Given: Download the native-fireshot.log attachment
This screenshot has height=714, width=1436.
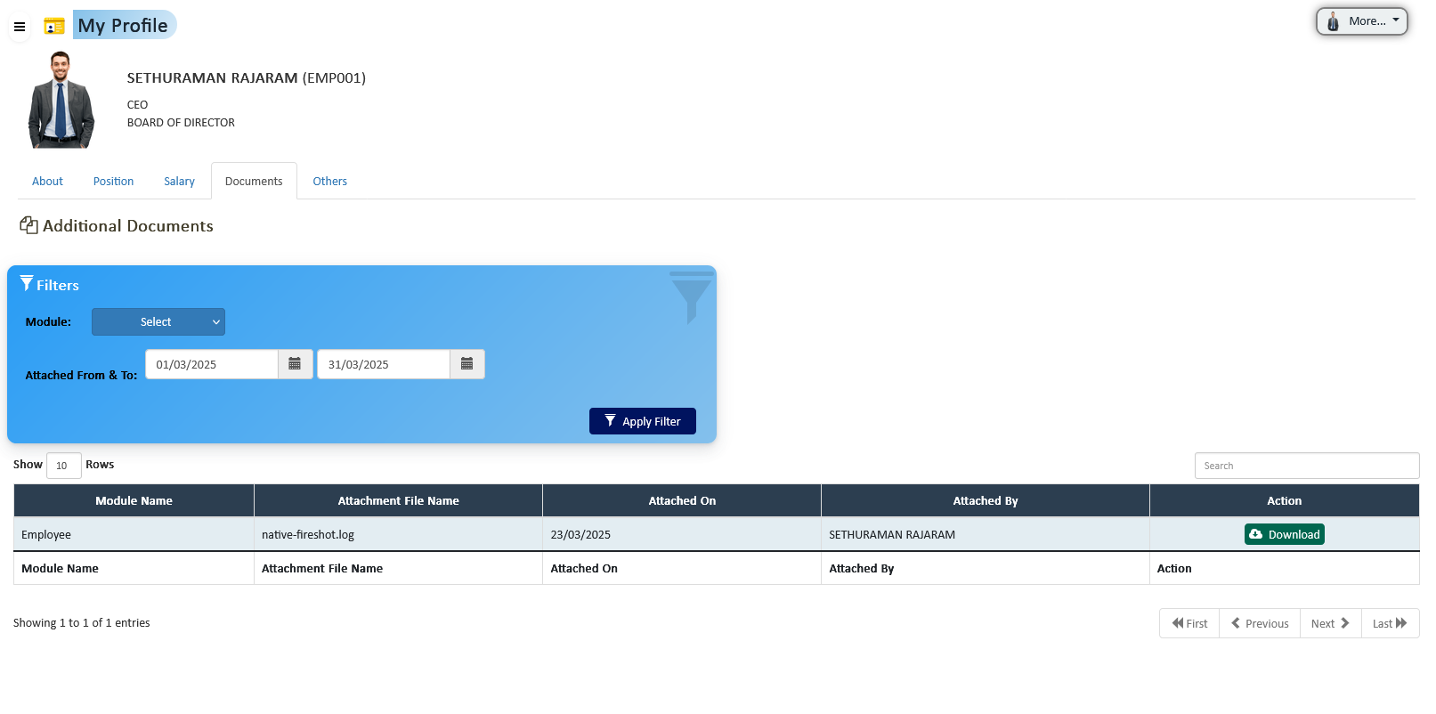Looking at the screenshot, I should point(1284,534).
